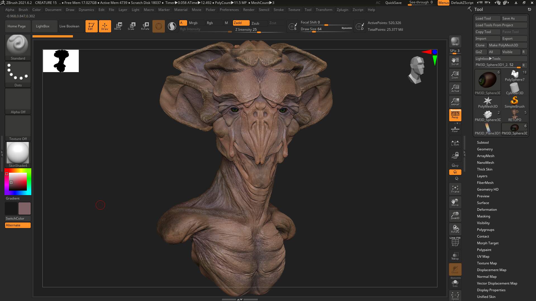Click the Move view icon in right shelf
This screenshot has height=301, width=536.
[455, 202]
